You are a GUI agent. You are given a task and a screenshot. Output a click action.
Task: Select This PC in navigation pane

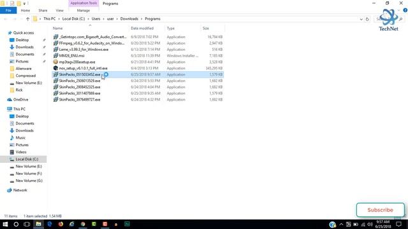click(x=19, y=109)
